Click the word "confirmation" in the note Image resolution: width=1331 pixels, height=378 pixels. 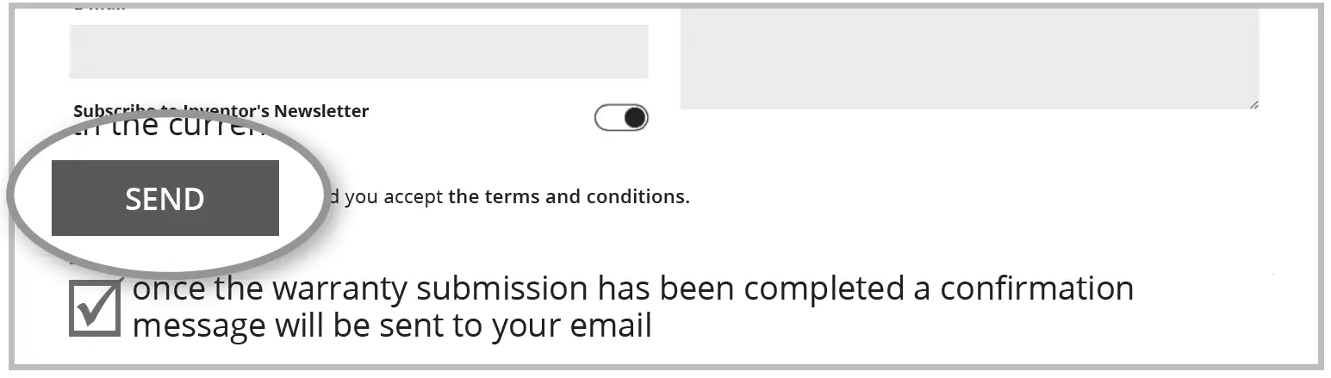pos(1036,288)
